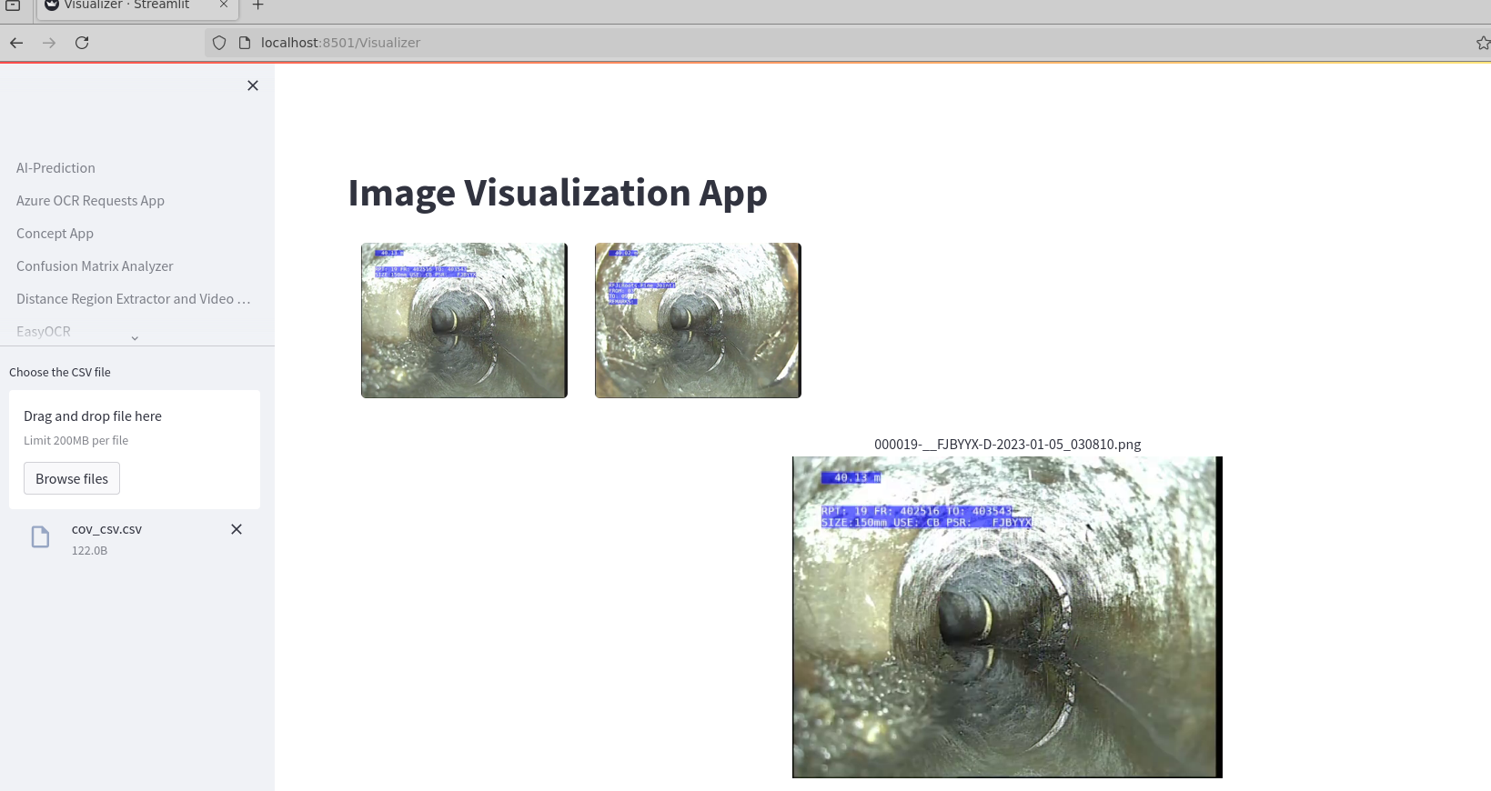
Task: Open a new browser tab
Action: click(x=258, y=5)
